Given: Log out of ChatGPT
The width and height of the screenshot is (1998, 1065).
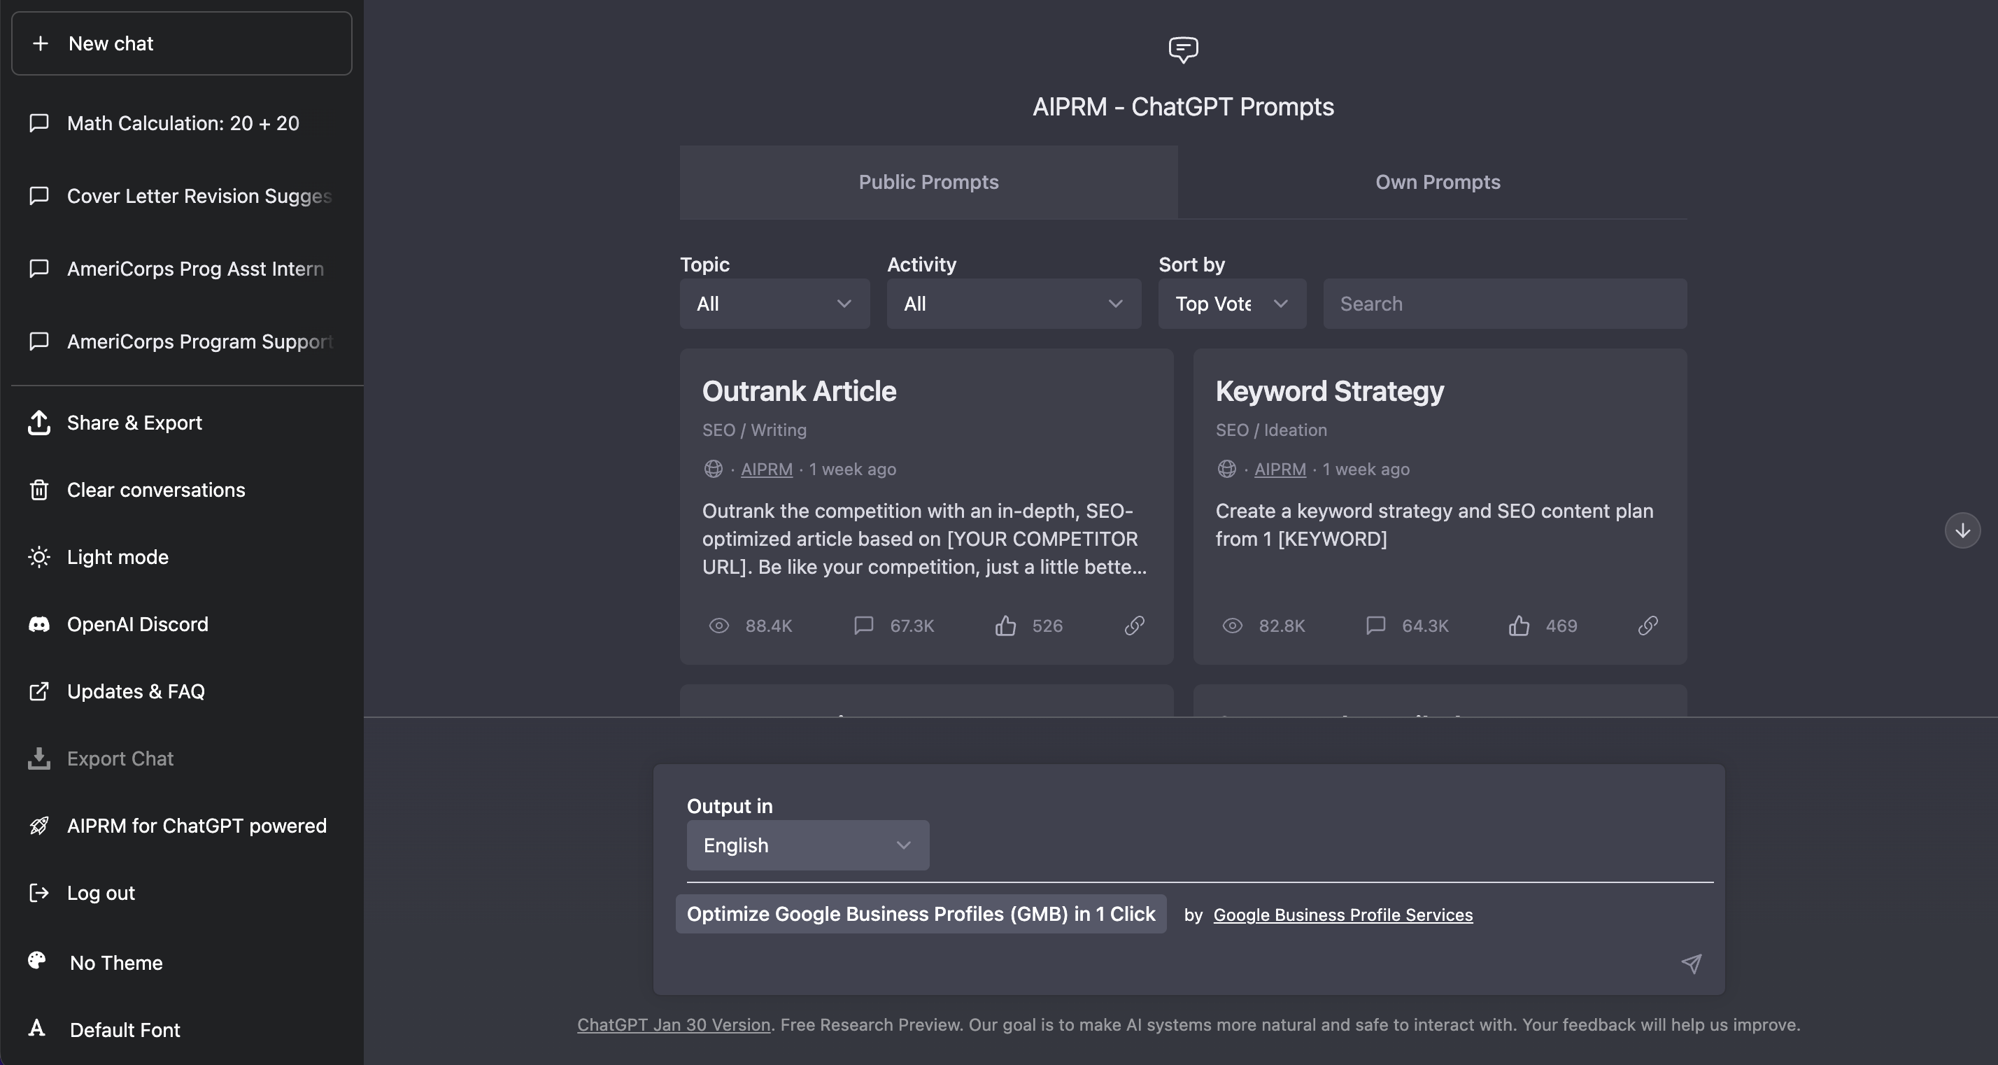Looking at the screenshot, I should click(101, 892).
